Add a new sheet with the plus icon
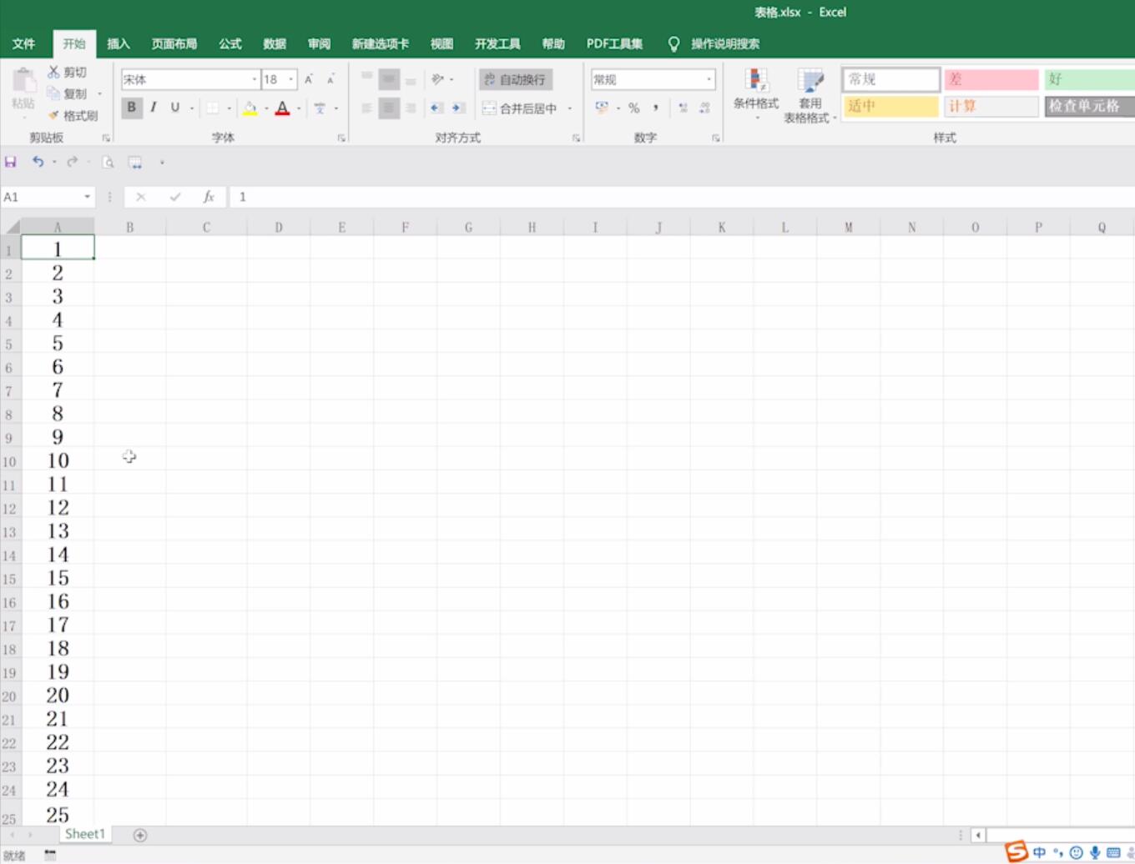This screenshot has width=1135, height=864. (140, 835)
